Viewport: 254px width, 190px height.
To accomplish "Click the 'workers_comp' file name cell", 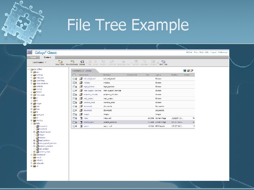I will pyautogui.click(x=109, y=102).
